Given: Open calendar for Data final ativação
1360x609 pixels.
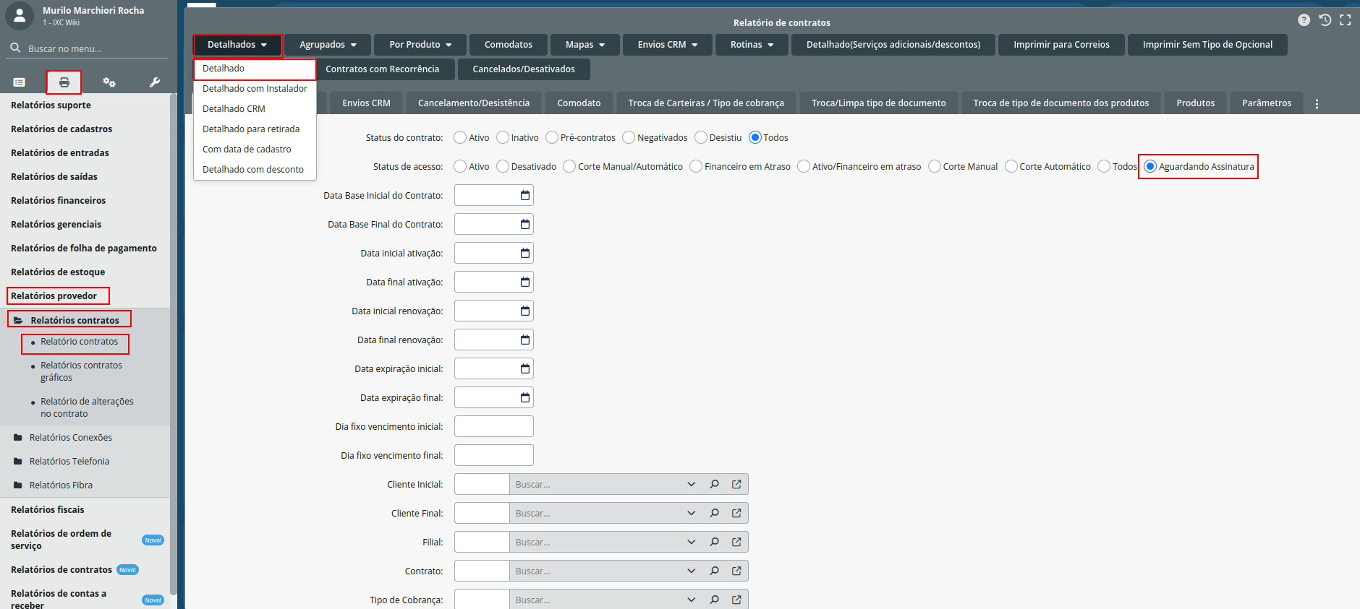Looking at the screenshot, I should pos(525,282).
